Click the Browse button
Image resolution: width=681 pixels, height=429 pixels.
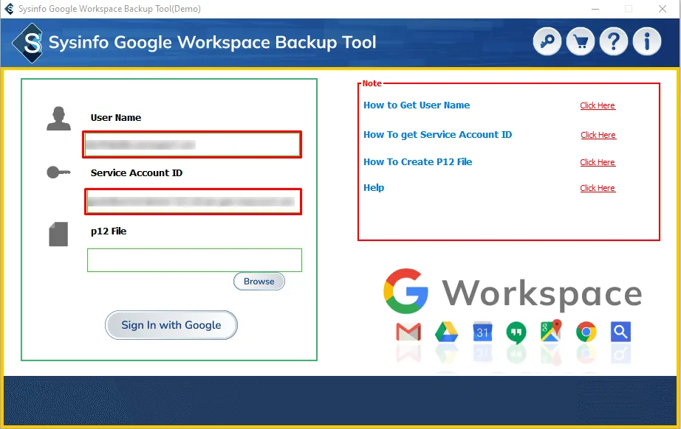259,282
